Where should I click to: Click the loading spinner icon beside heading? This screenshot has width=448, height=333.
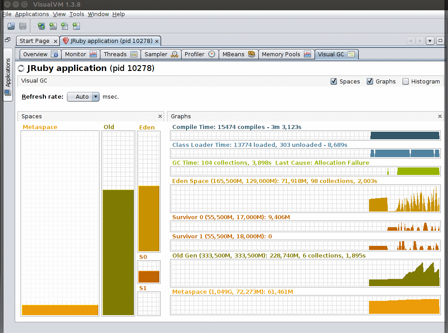(21, 68)
